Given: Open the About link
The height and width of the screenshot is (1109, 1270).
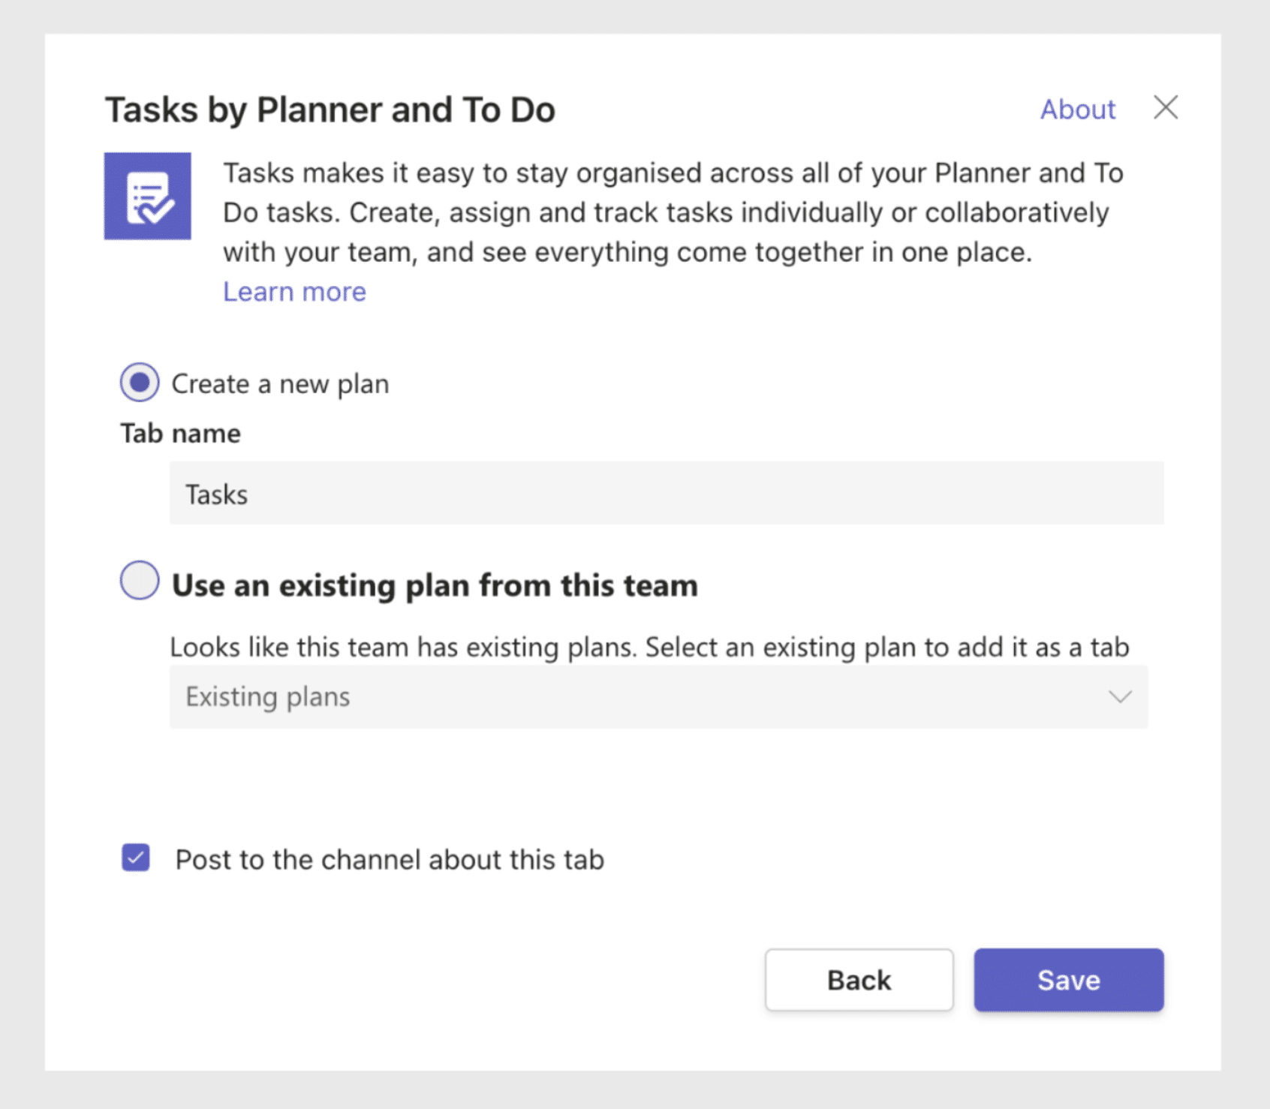Looking at the screenshot, I should tap(1077, 110).
